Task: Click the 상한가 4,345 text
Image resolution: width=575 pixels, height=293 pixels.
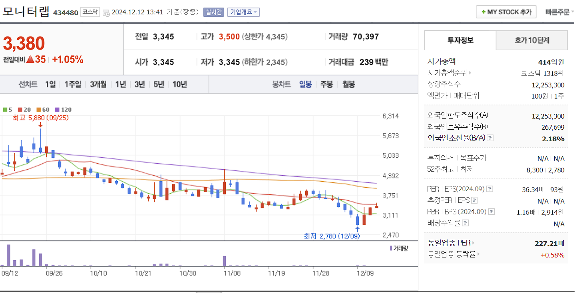Action: pos(265,37)
